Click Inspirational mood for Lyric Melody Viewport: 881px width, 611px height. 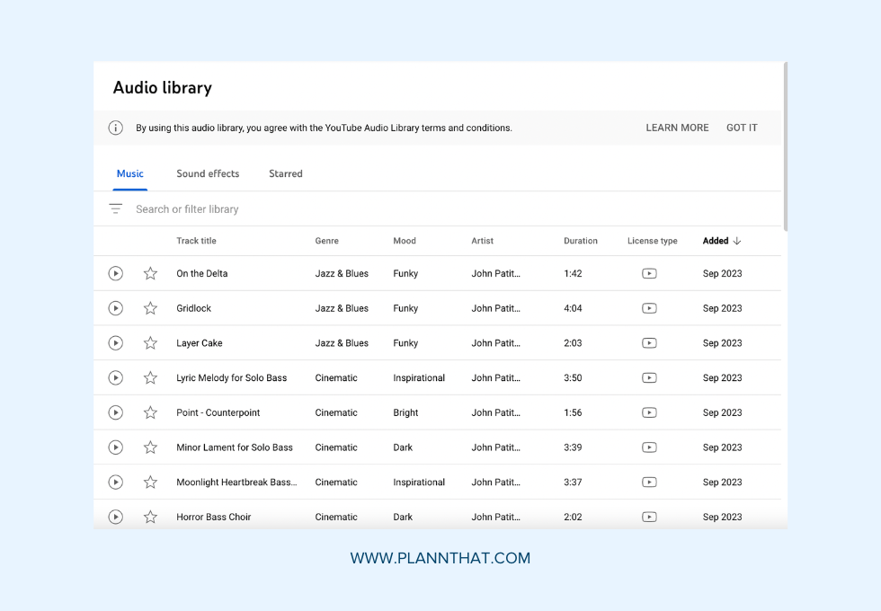[x=419, y=378]
